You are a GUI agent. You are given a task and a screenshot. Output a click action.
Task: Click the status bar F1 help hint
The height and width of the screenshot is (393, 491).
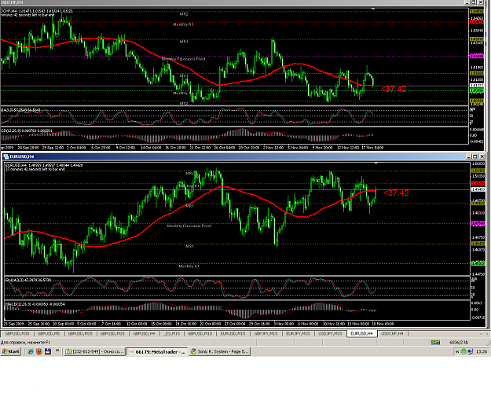pos(25,342)
